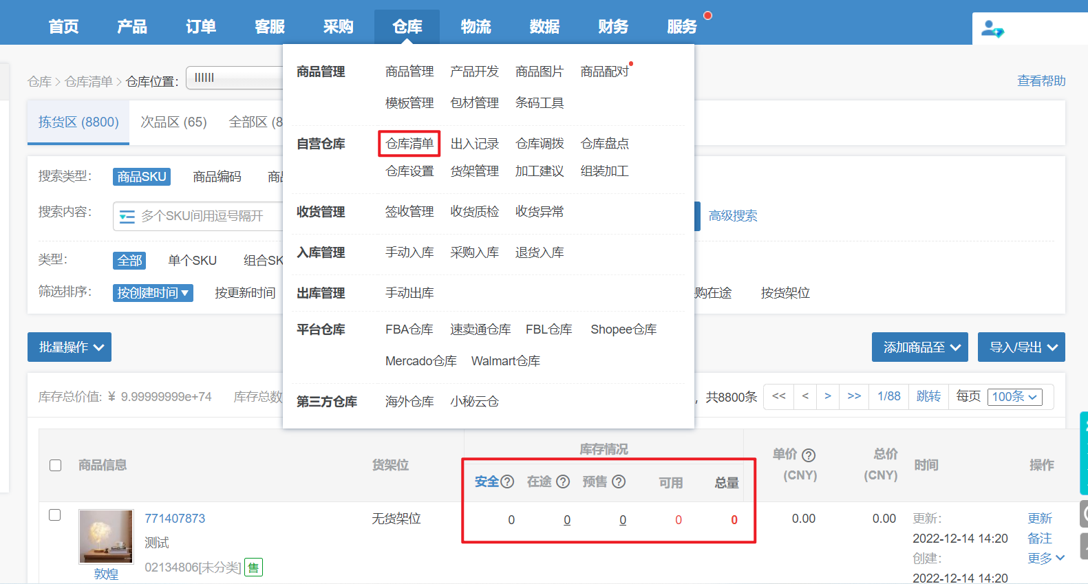Viewport: 1088px width, 584px height.
Task: Click the multi-SKU list icon in search box
Action: click(x=127, y=217)
